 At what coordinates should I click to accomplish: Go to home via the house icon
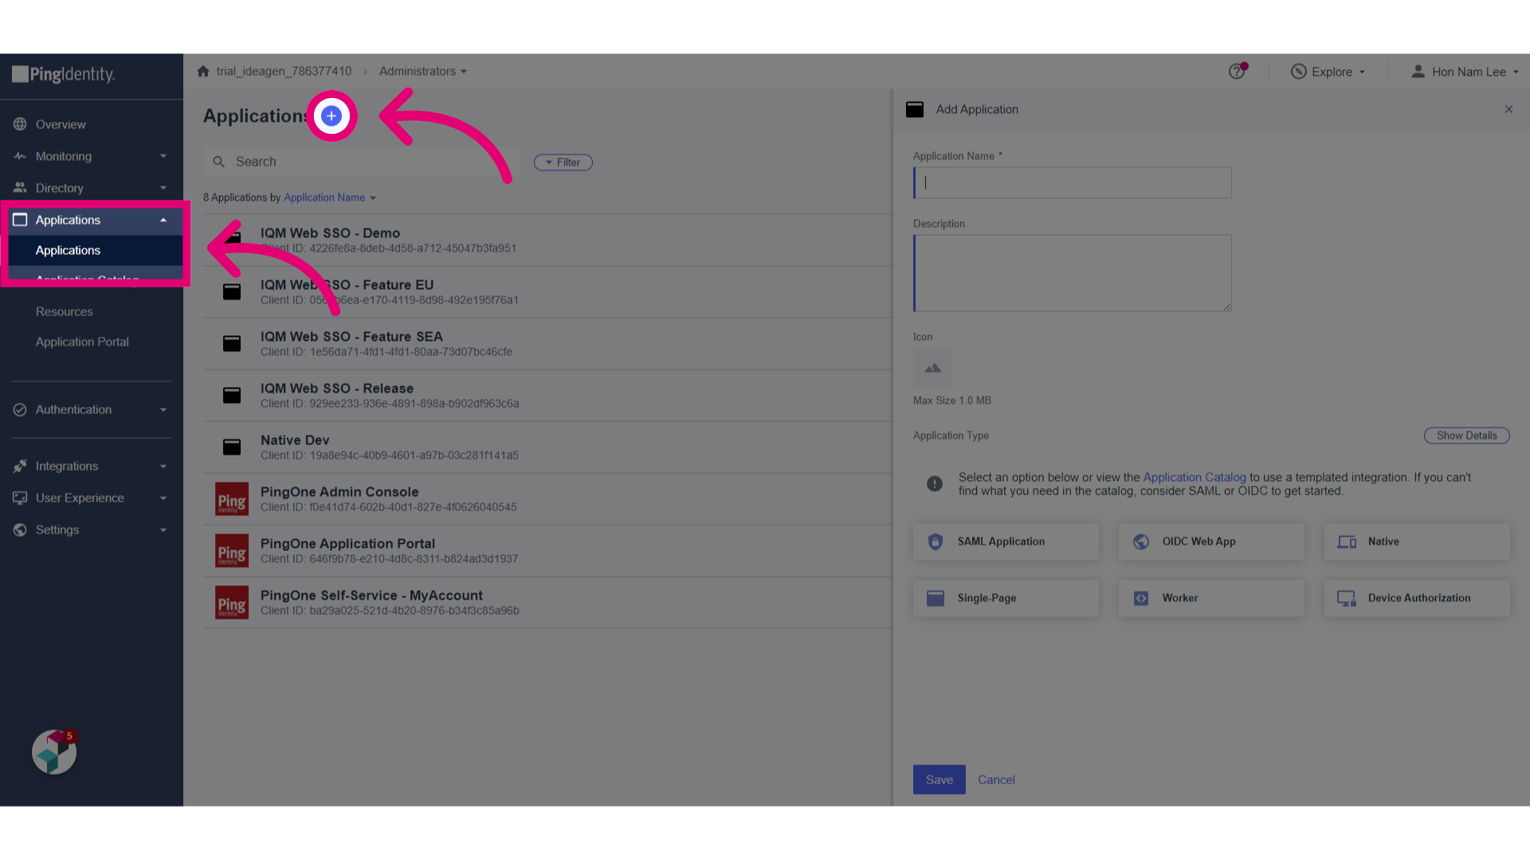click(x=203, y=72)
